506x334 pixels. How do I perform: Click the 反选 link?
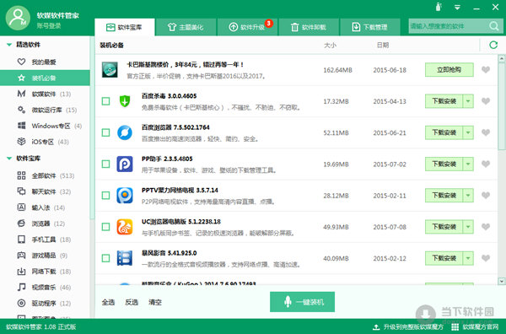132,303
